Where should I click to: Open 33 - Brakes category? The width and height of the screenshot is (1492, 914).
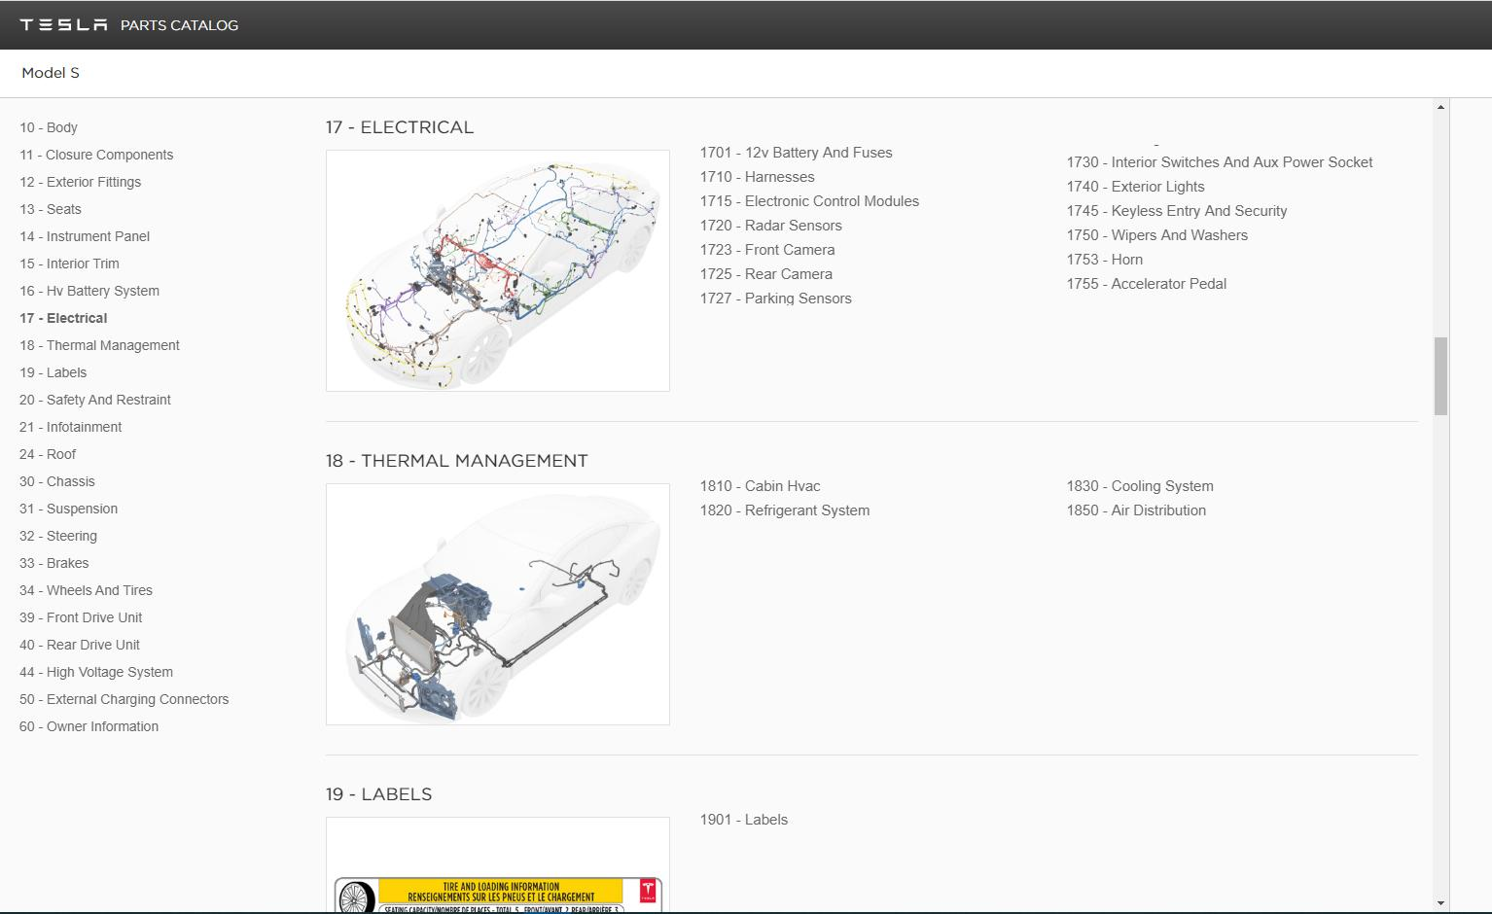pos(53,563)
